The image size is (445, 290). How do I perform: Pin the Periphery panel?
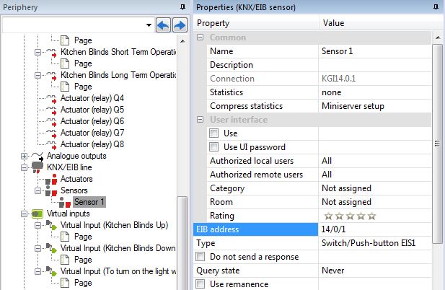coord(182,6)
